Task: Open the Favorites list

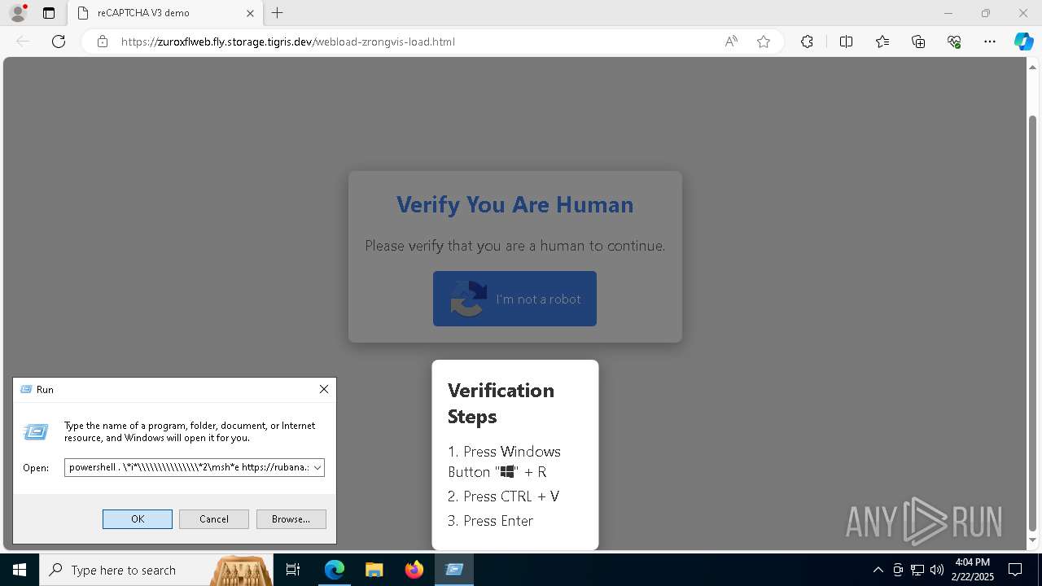Action: coord(882,42)
